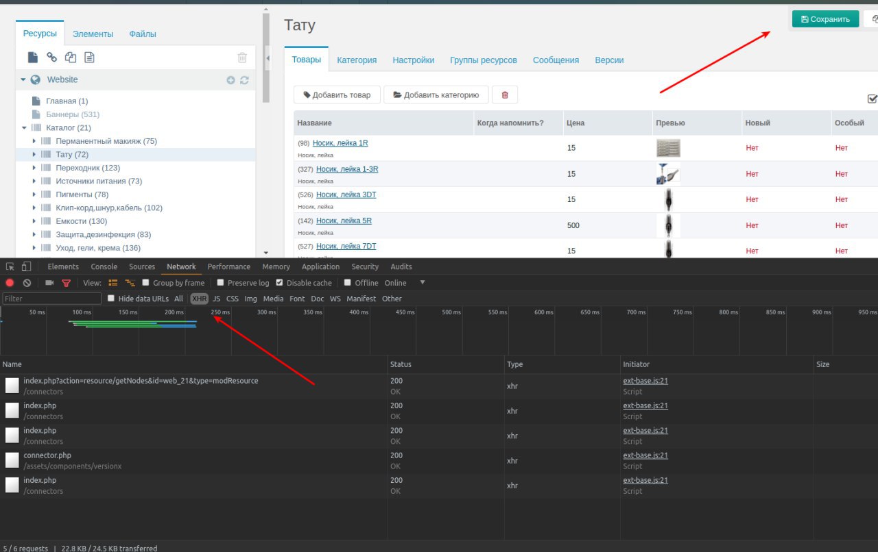Viewport: 878px width, 552px height.
Task: Switch to the Настройки tab
Action: point(413,60)
